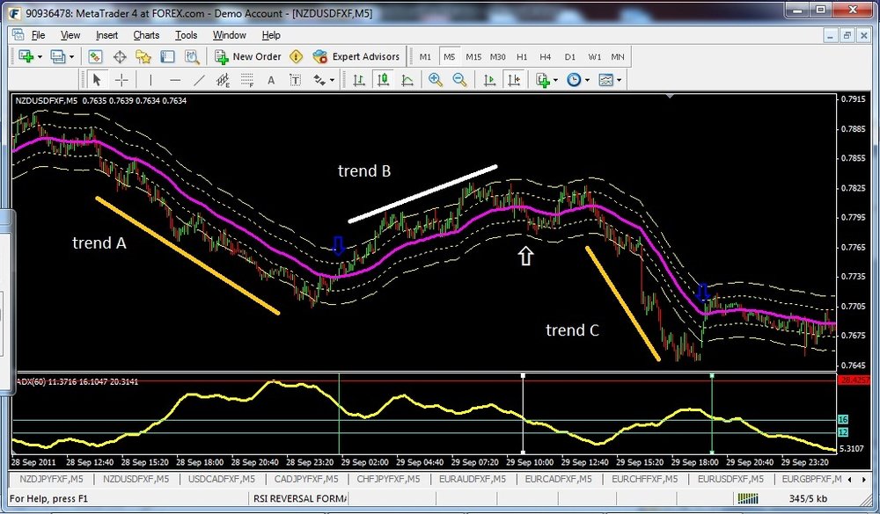Open the Navigator star-folder icon

click(143, 56)
